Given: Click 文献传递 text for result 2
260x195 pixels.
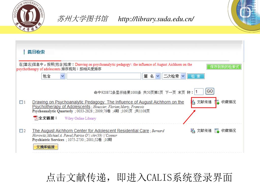Looking at the screenshot, I should tap(204, 131).
